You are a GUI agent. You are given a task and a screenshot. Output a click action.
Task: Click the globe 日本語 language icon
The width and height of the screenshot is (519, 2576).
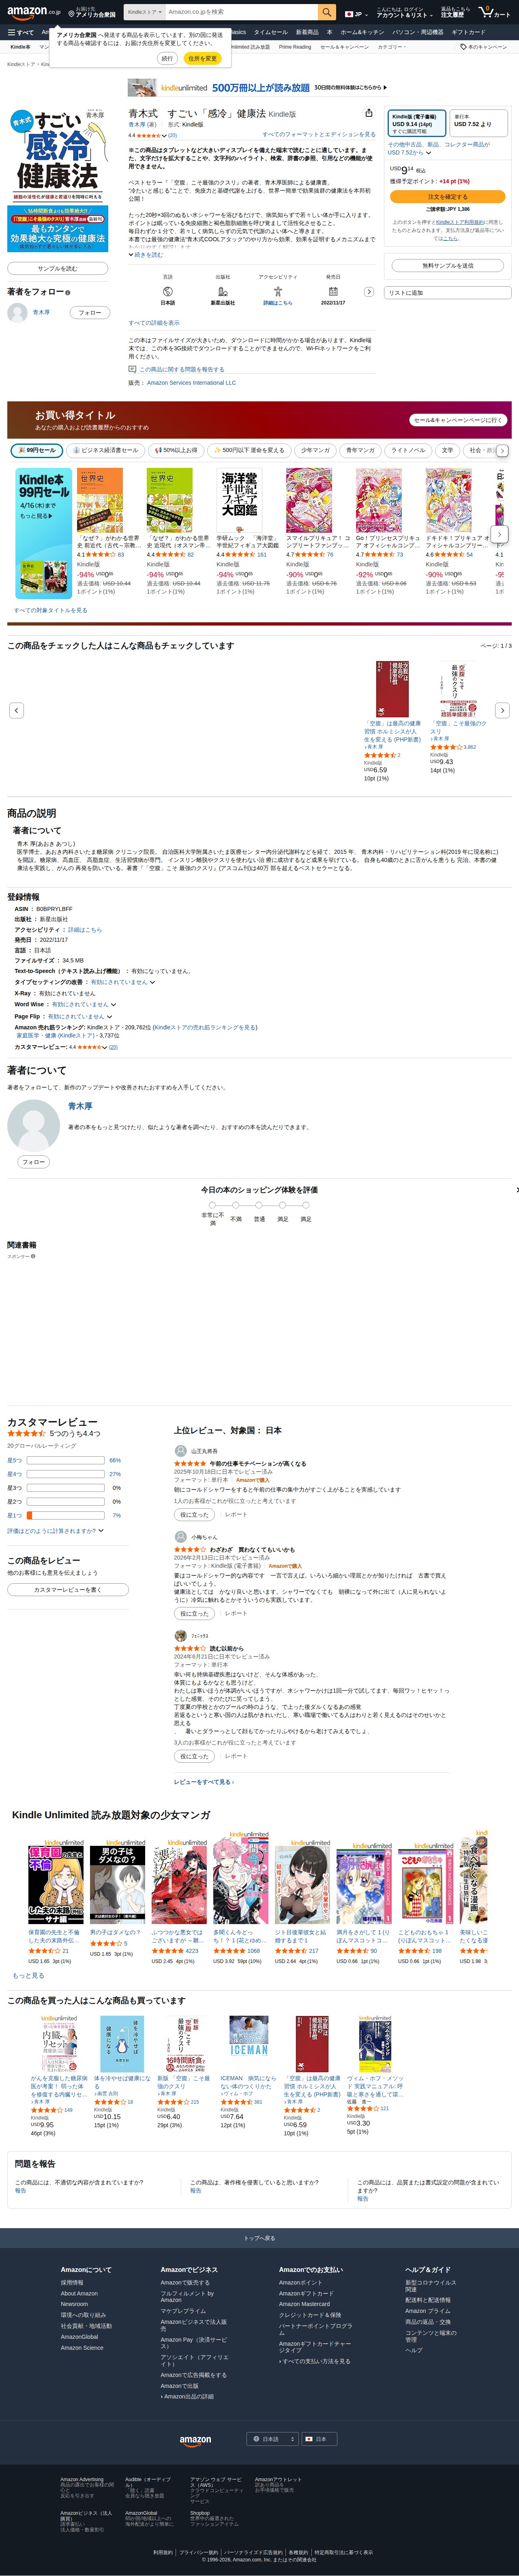point(167,291)
